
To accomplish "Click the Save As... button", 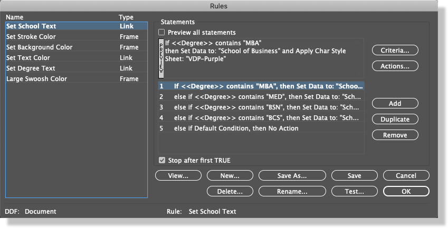I will coord(292,176).
